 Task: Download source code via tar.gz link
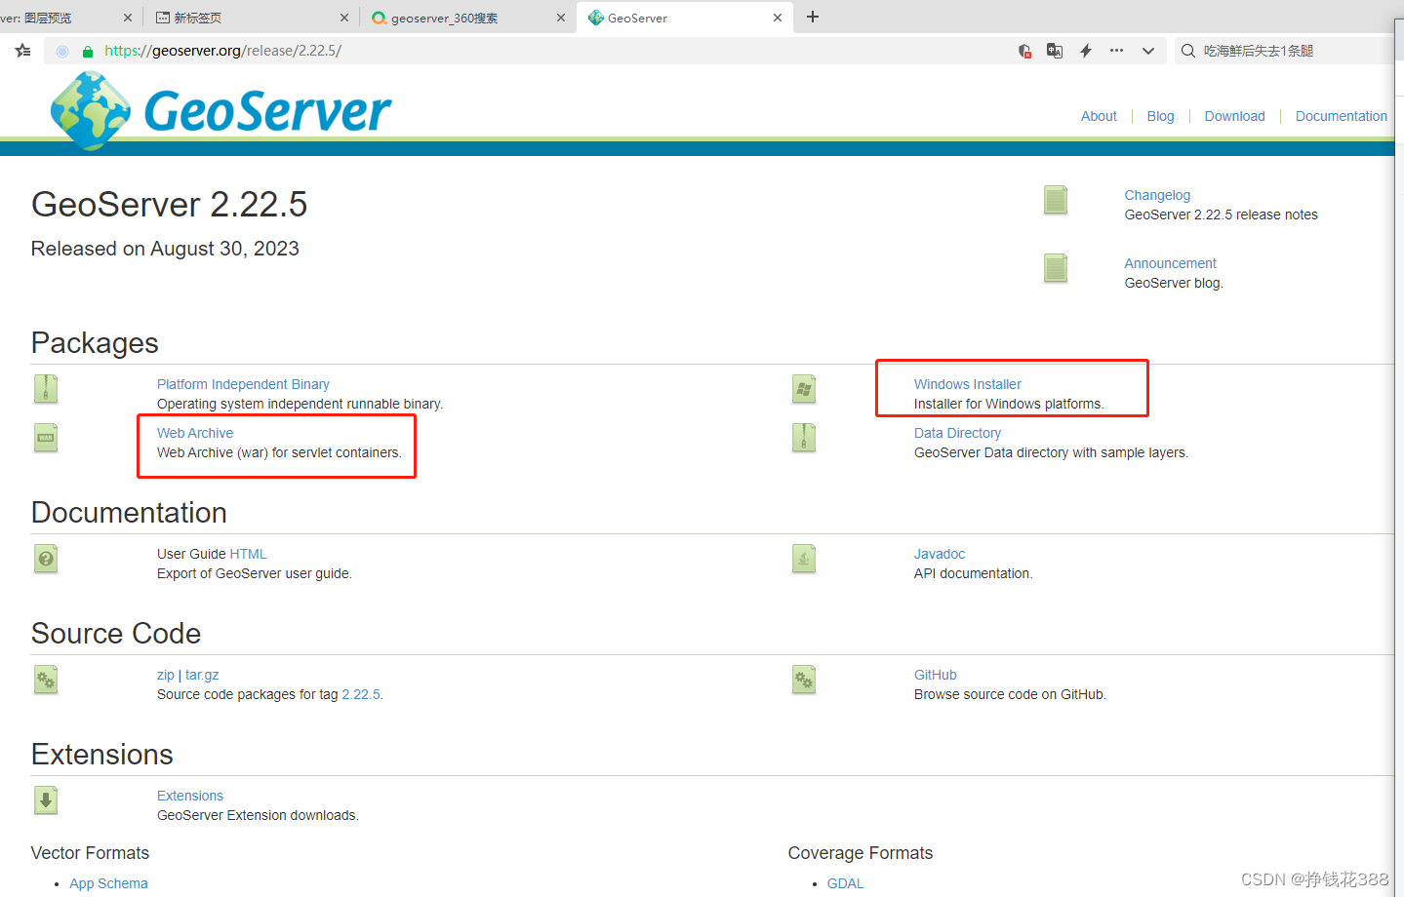[202, 674]
